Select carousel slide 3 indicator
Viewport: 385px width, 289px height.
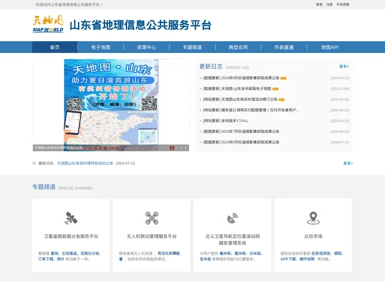[x=181, y=148]
